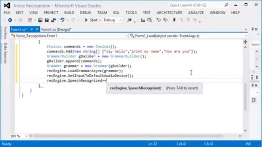Click the Save Form1.cs disk icon
Screen dimensions: 262x147
(47, 20)
